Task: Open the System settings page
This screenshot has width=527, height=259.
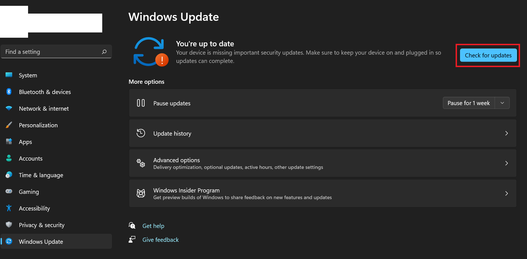Action: coord(56,75)
